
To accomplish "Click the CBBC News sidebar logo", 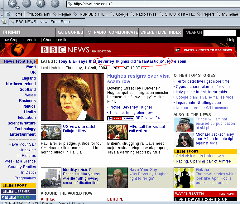I will pyautogui.click(x=18, y=197).
